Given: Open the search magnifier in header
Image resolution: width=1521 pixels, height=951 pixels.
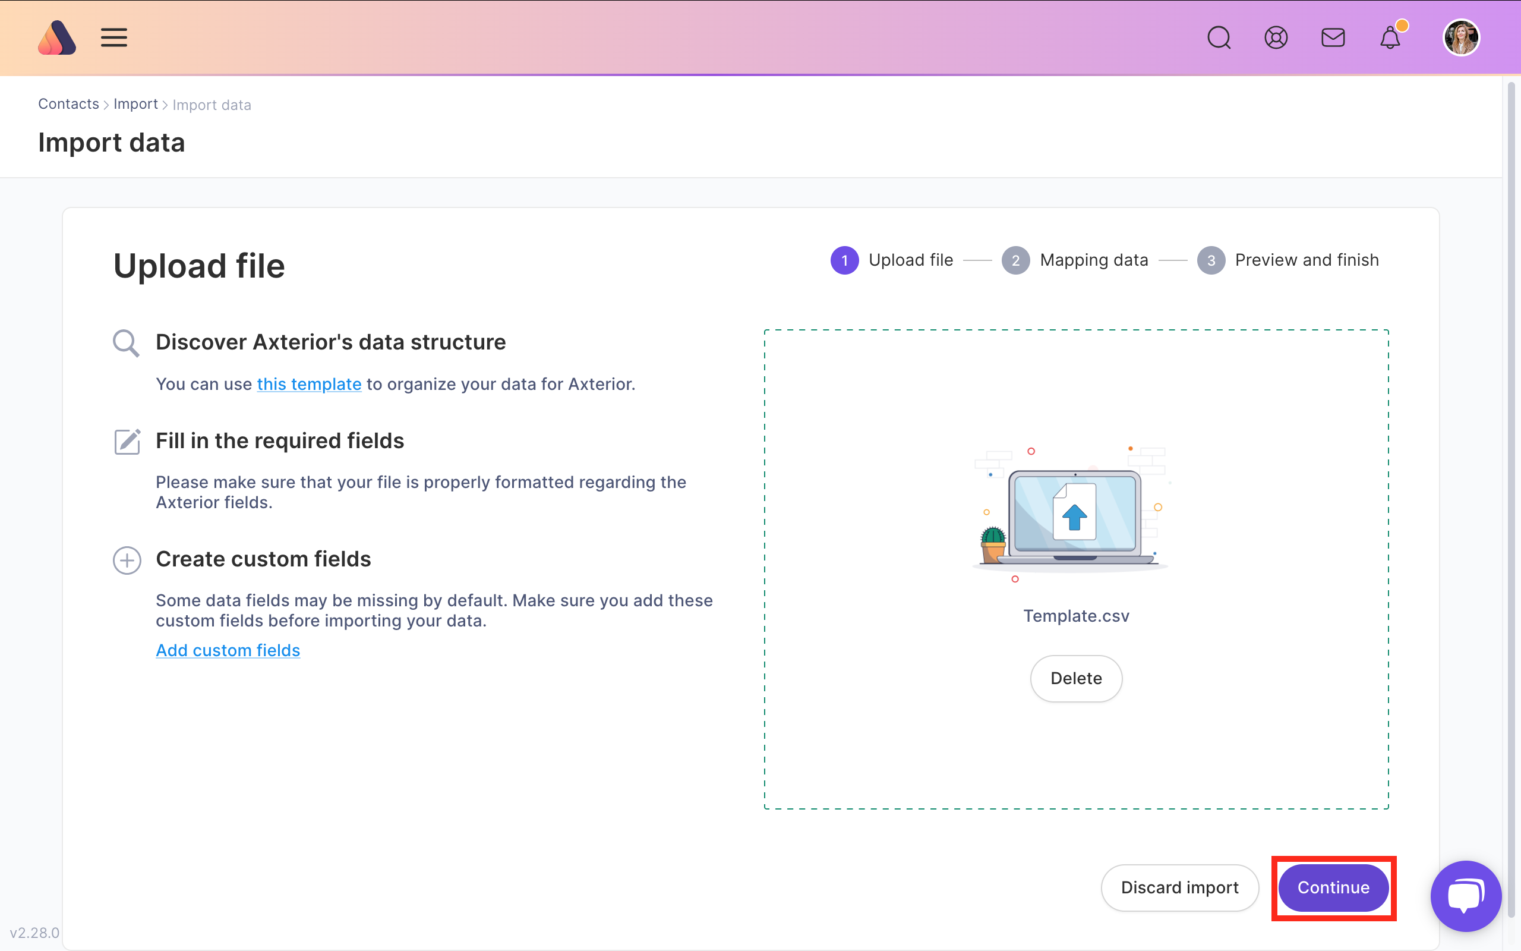Looking at the screenshot, I should click(1219, 37).
